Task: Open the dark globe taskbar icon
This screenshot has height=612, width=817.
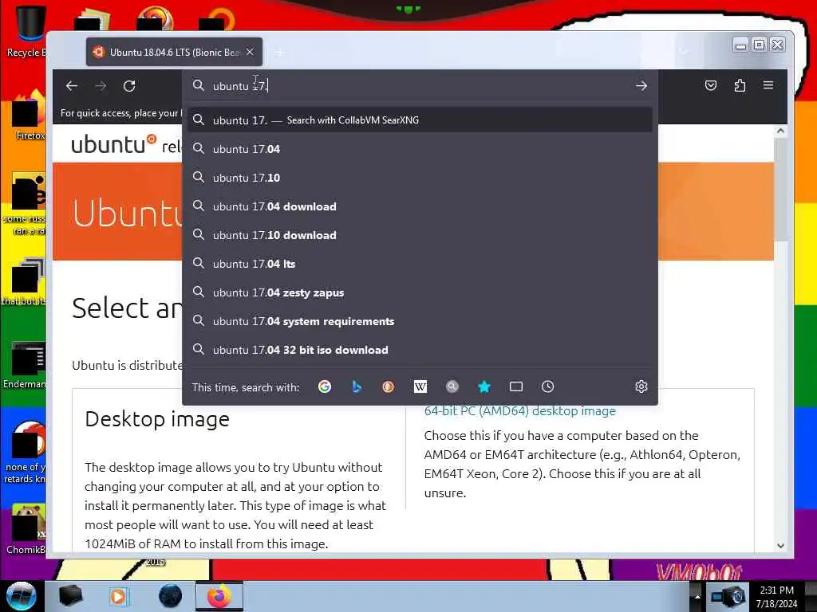Action: tap(170, 596)
